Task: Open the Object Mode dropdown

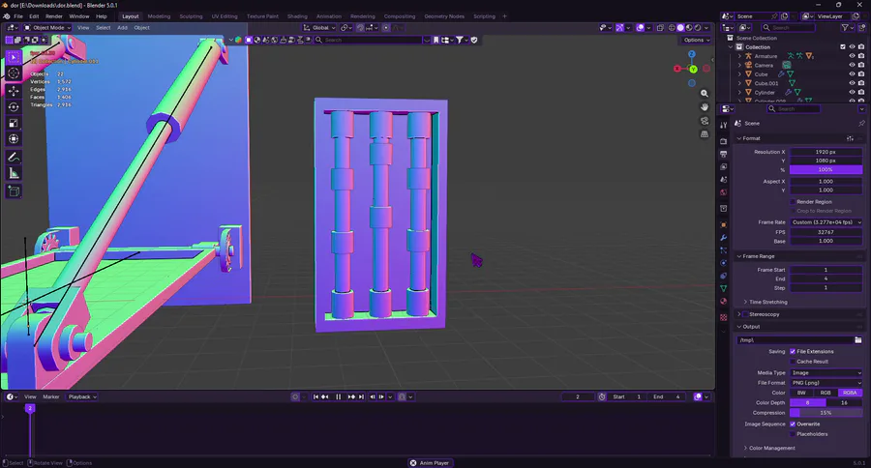Action: pyautogui.click(x=47, y=28)
